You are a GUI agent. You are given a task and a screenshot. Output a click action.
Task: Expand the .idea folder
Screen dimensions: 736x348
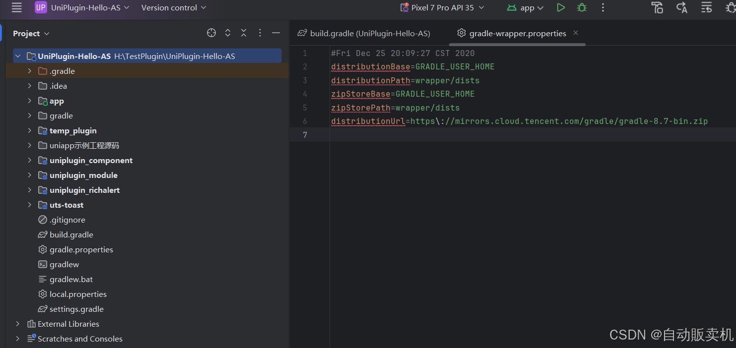30,86
